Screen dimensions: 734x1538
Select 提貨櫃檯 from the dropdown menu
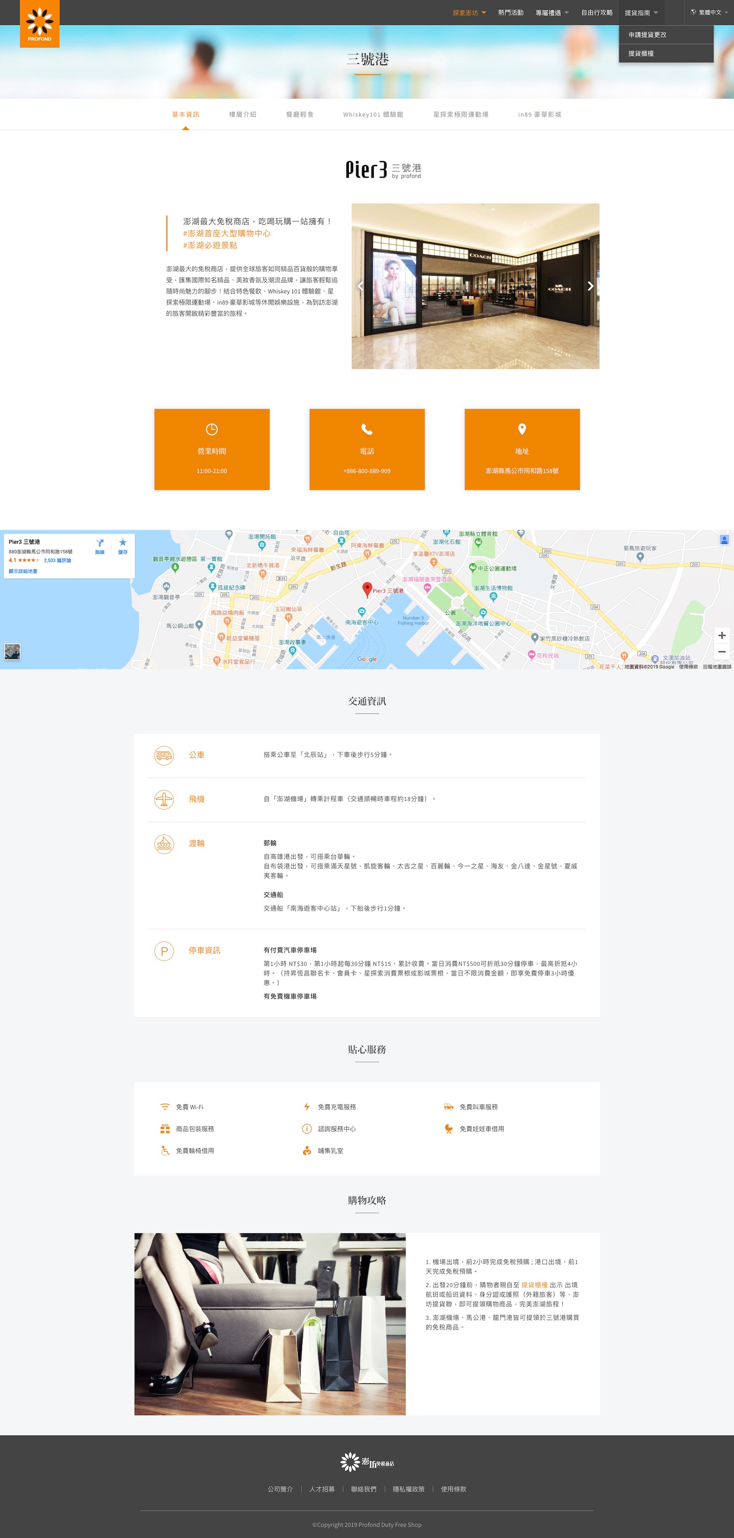[x=641, y=54]
